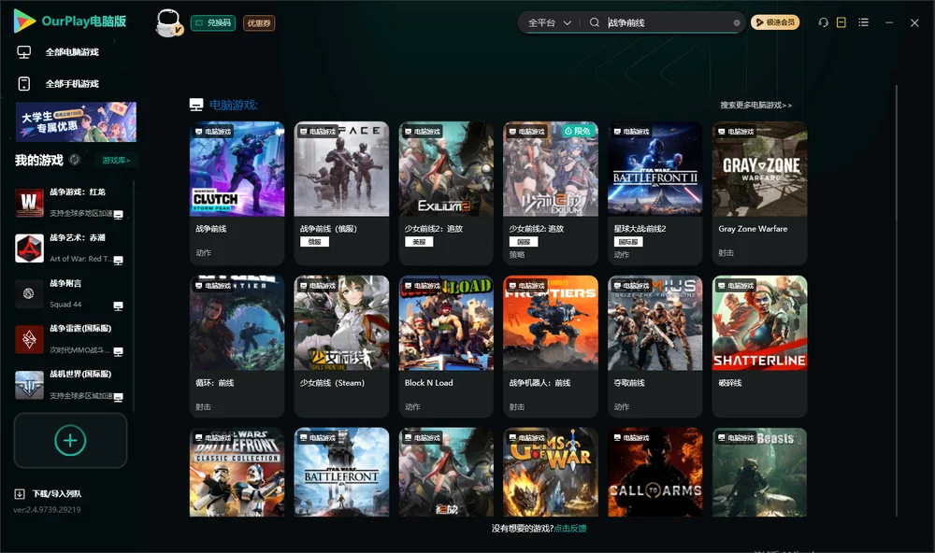Click PC badge icon on 战争雷霆 row
The height and width of the screenshot is (553, 935).
118,351
